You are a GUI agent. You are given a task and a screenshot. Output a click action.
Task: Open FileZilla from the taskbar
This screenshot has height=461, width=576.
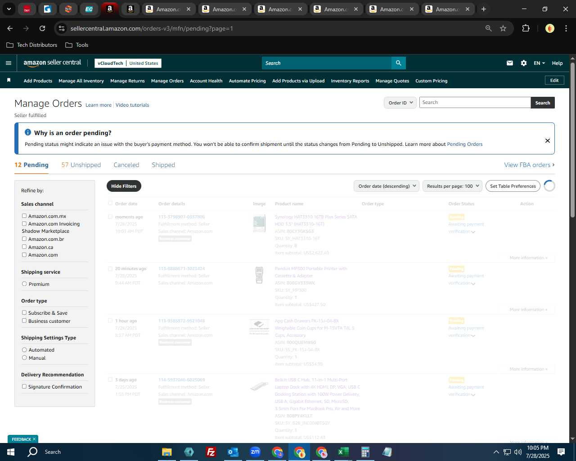coord(211,452)
